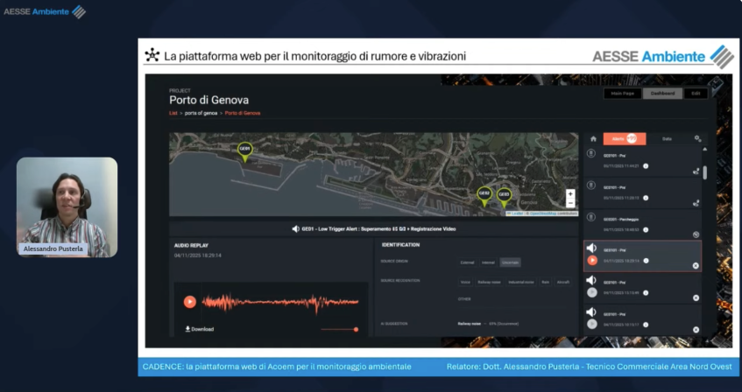Switch to the Data tab
Image resolution: width=742 pixels, height=392 pixels.
click(x=667, y=138)
